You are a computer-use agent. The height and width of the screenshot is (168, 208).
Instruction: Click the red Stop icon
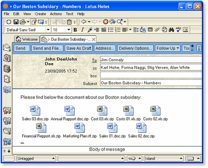(106, 22)
